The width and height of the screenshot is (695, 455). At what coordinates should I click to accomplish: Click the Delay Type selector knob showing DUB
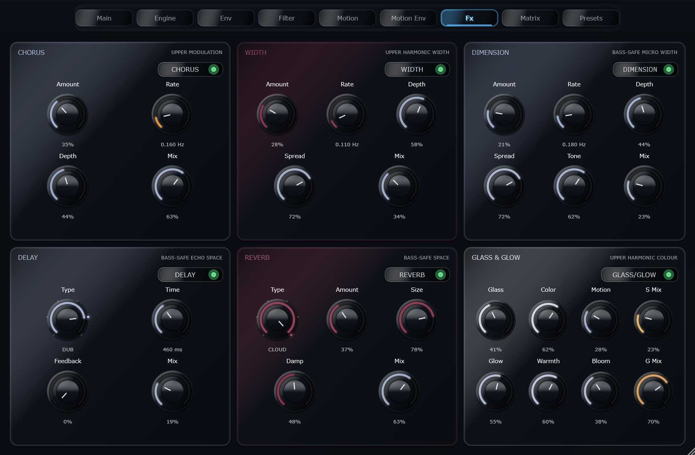click(x=68, y=319)
